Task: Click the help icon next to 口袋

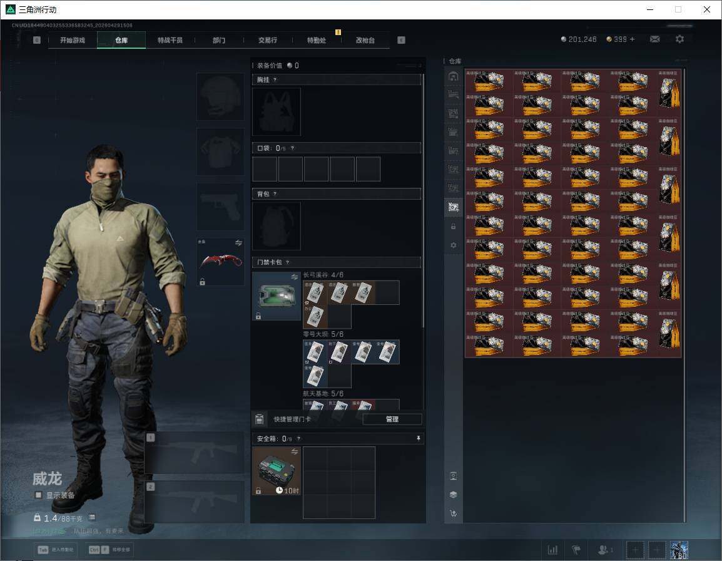Action: pos(292,148)
